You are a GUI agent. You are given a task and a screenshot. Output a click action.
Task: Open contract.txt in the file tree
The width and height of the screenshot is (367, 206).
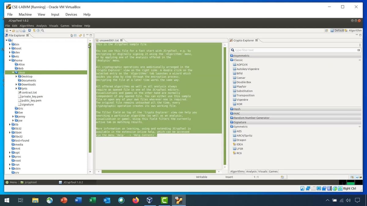[x=29, y=92]
